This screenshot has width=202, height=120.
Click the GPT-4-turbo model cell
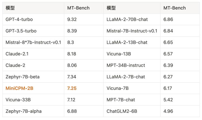click(19, 20)
